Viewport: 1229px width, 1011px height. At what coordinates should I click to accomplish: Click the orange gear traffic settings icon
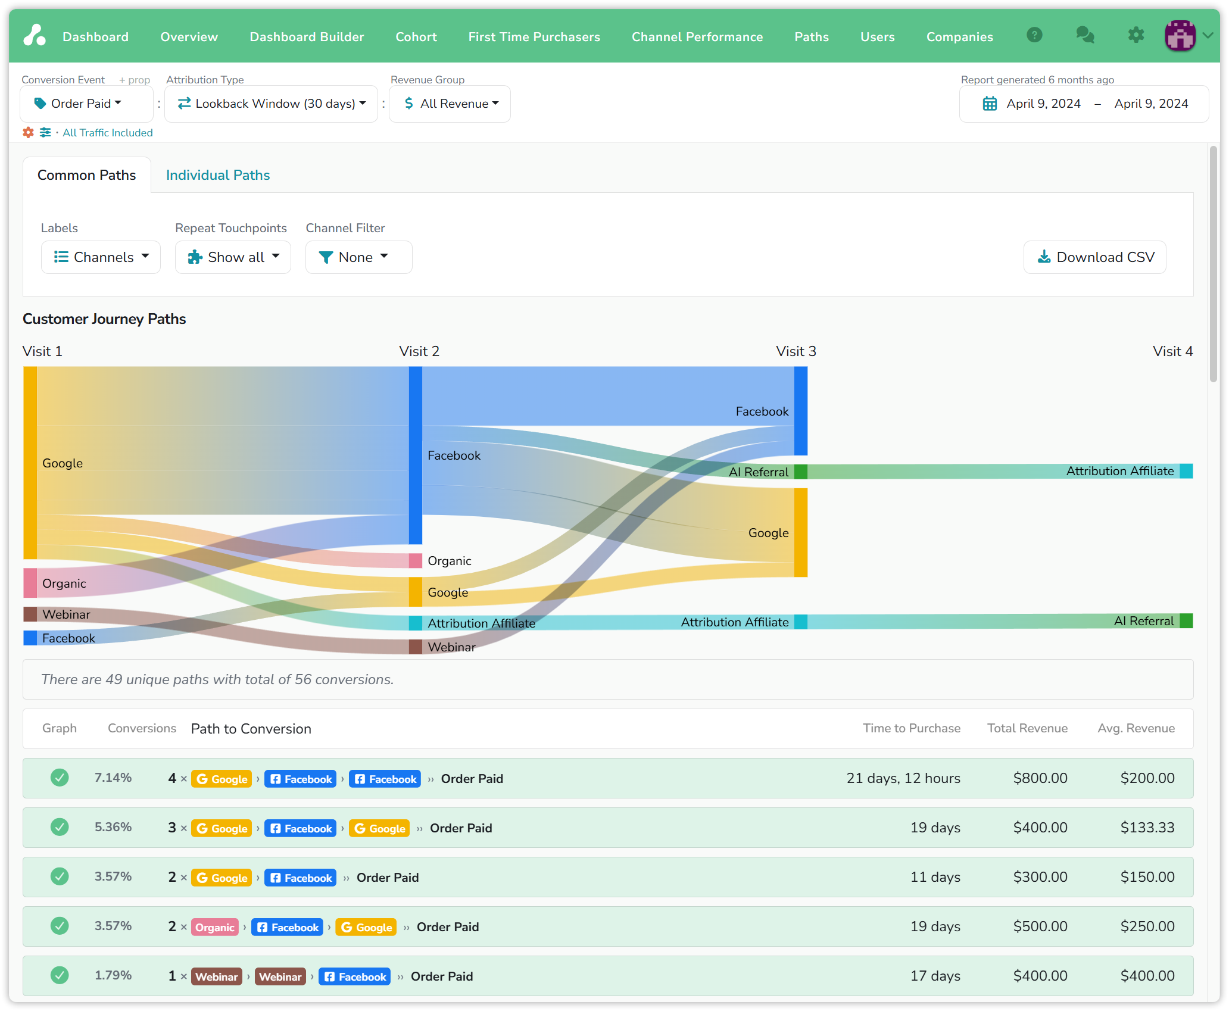[x=28, y=132]
